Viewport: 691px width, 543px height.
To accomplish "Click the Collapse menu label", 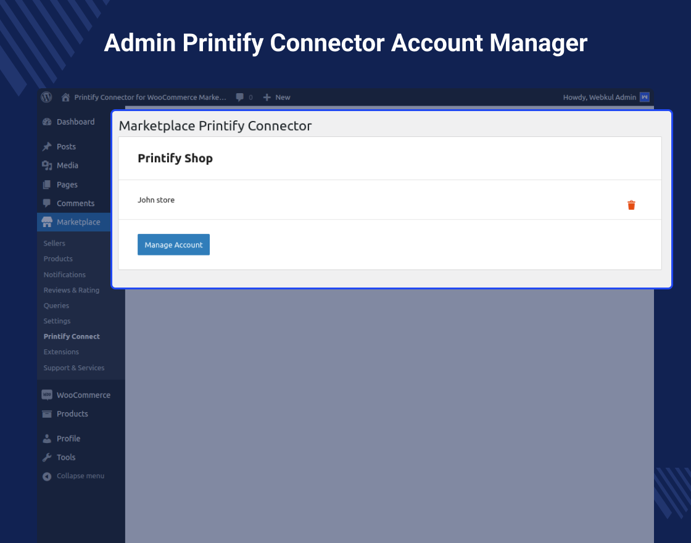I will tap(81, 476).
